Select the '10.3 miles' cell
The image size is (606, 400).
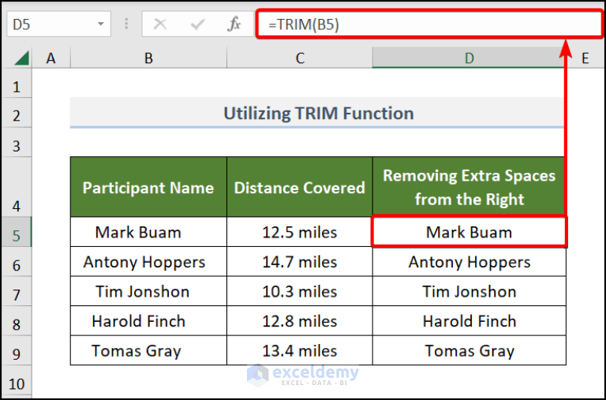pos(300,291)
